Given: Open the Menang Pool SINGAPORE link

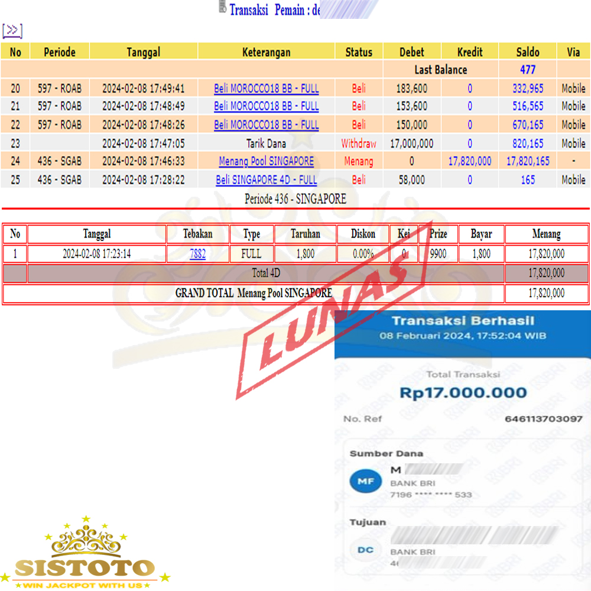Looking at the screenshot, I should [x=266, y=161].
